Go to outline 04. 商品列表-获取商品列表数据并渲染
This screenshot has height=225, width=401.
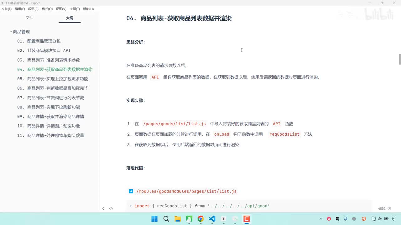pyautogui.click(x=55, y=69)
